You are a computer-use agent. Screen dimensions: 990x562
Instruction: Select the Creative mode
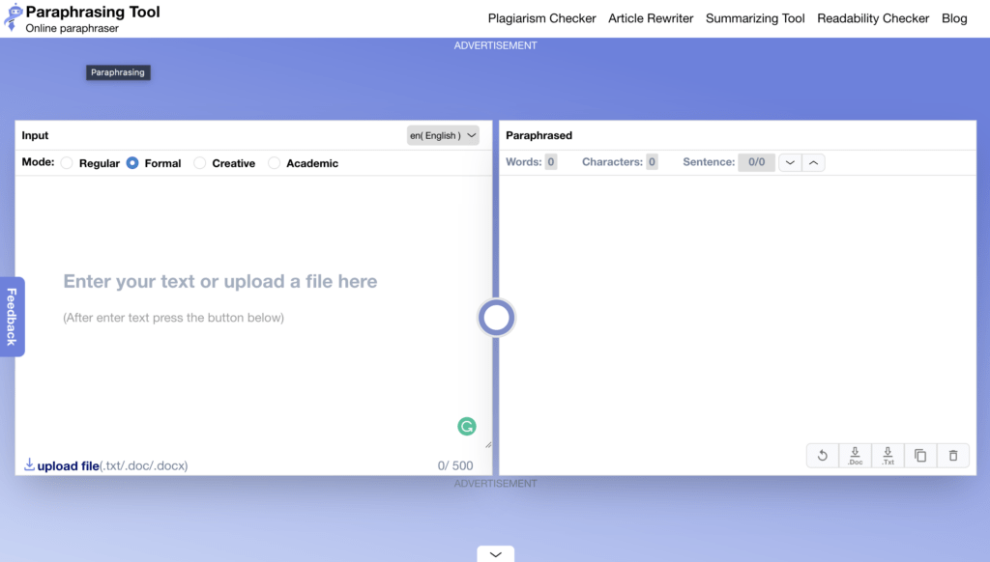(x=200, y=163)
